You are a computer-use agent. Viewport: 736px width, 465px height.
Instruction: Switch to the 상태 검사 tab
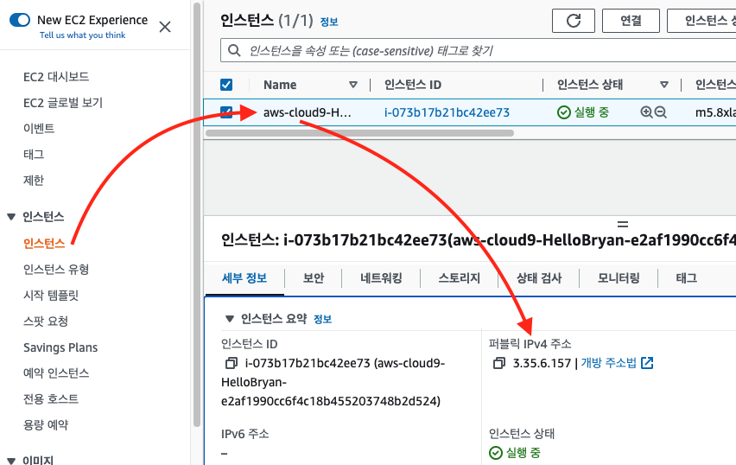[x=539, y=278]
